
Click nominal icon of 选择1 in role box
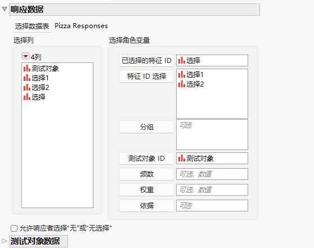tap(182, 74)
